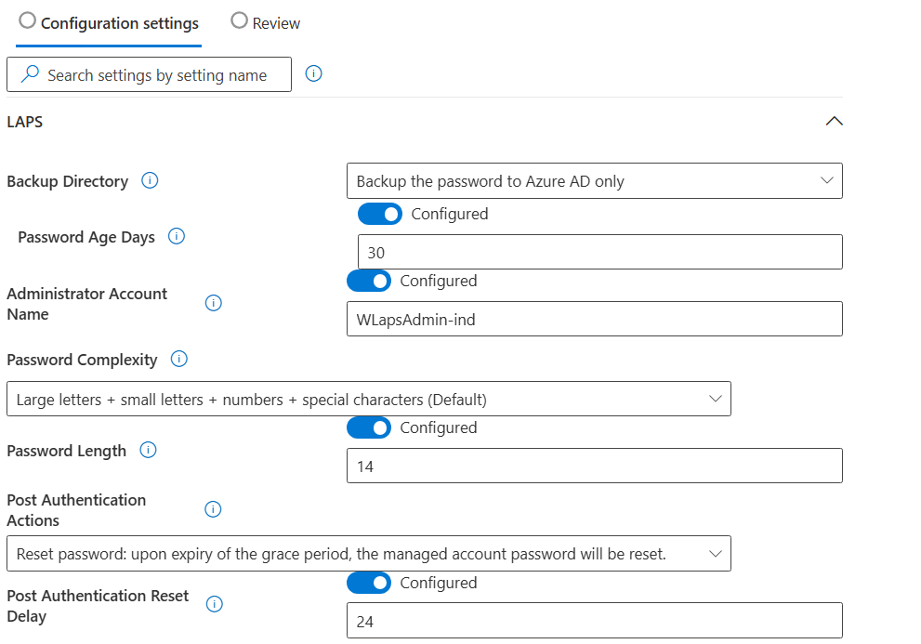Switch to the Review tab

coord(265,22)
